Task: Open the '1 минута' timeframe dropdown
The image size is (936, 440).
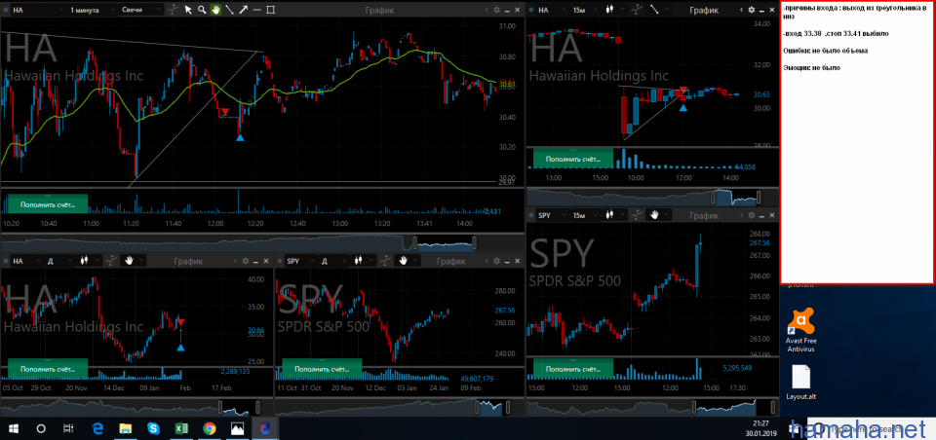Action: coord(90,10)
